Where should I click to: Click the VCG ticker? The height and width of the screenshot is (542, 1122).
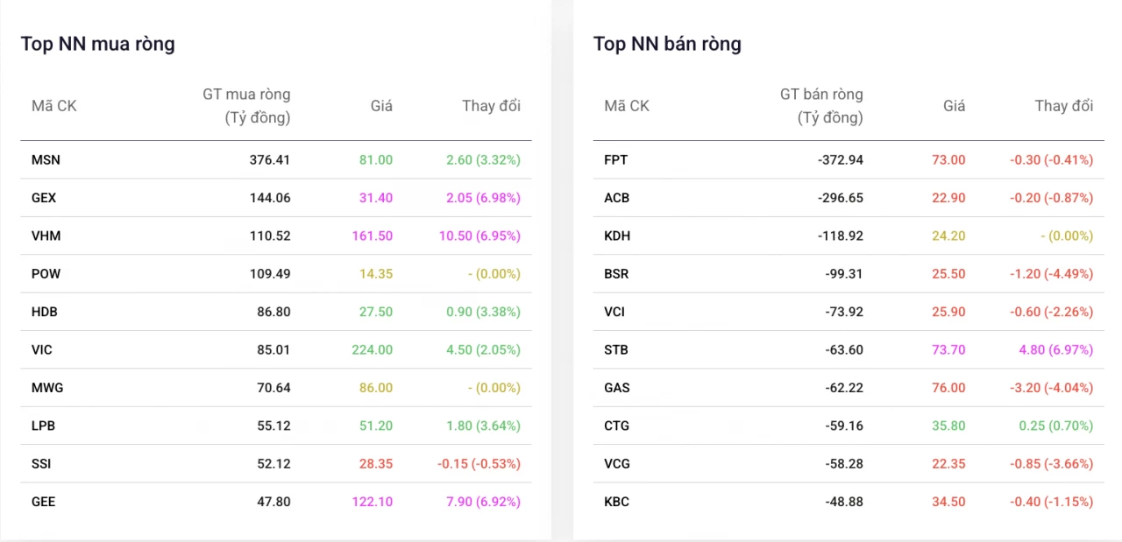[x=617, y=463]
